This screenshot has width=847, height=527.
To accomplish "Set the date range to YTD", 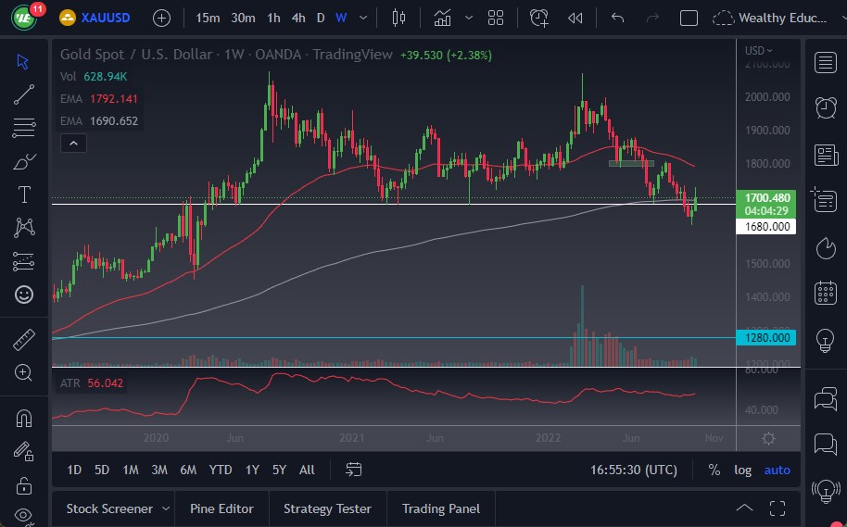I will [x=221, y=470].
